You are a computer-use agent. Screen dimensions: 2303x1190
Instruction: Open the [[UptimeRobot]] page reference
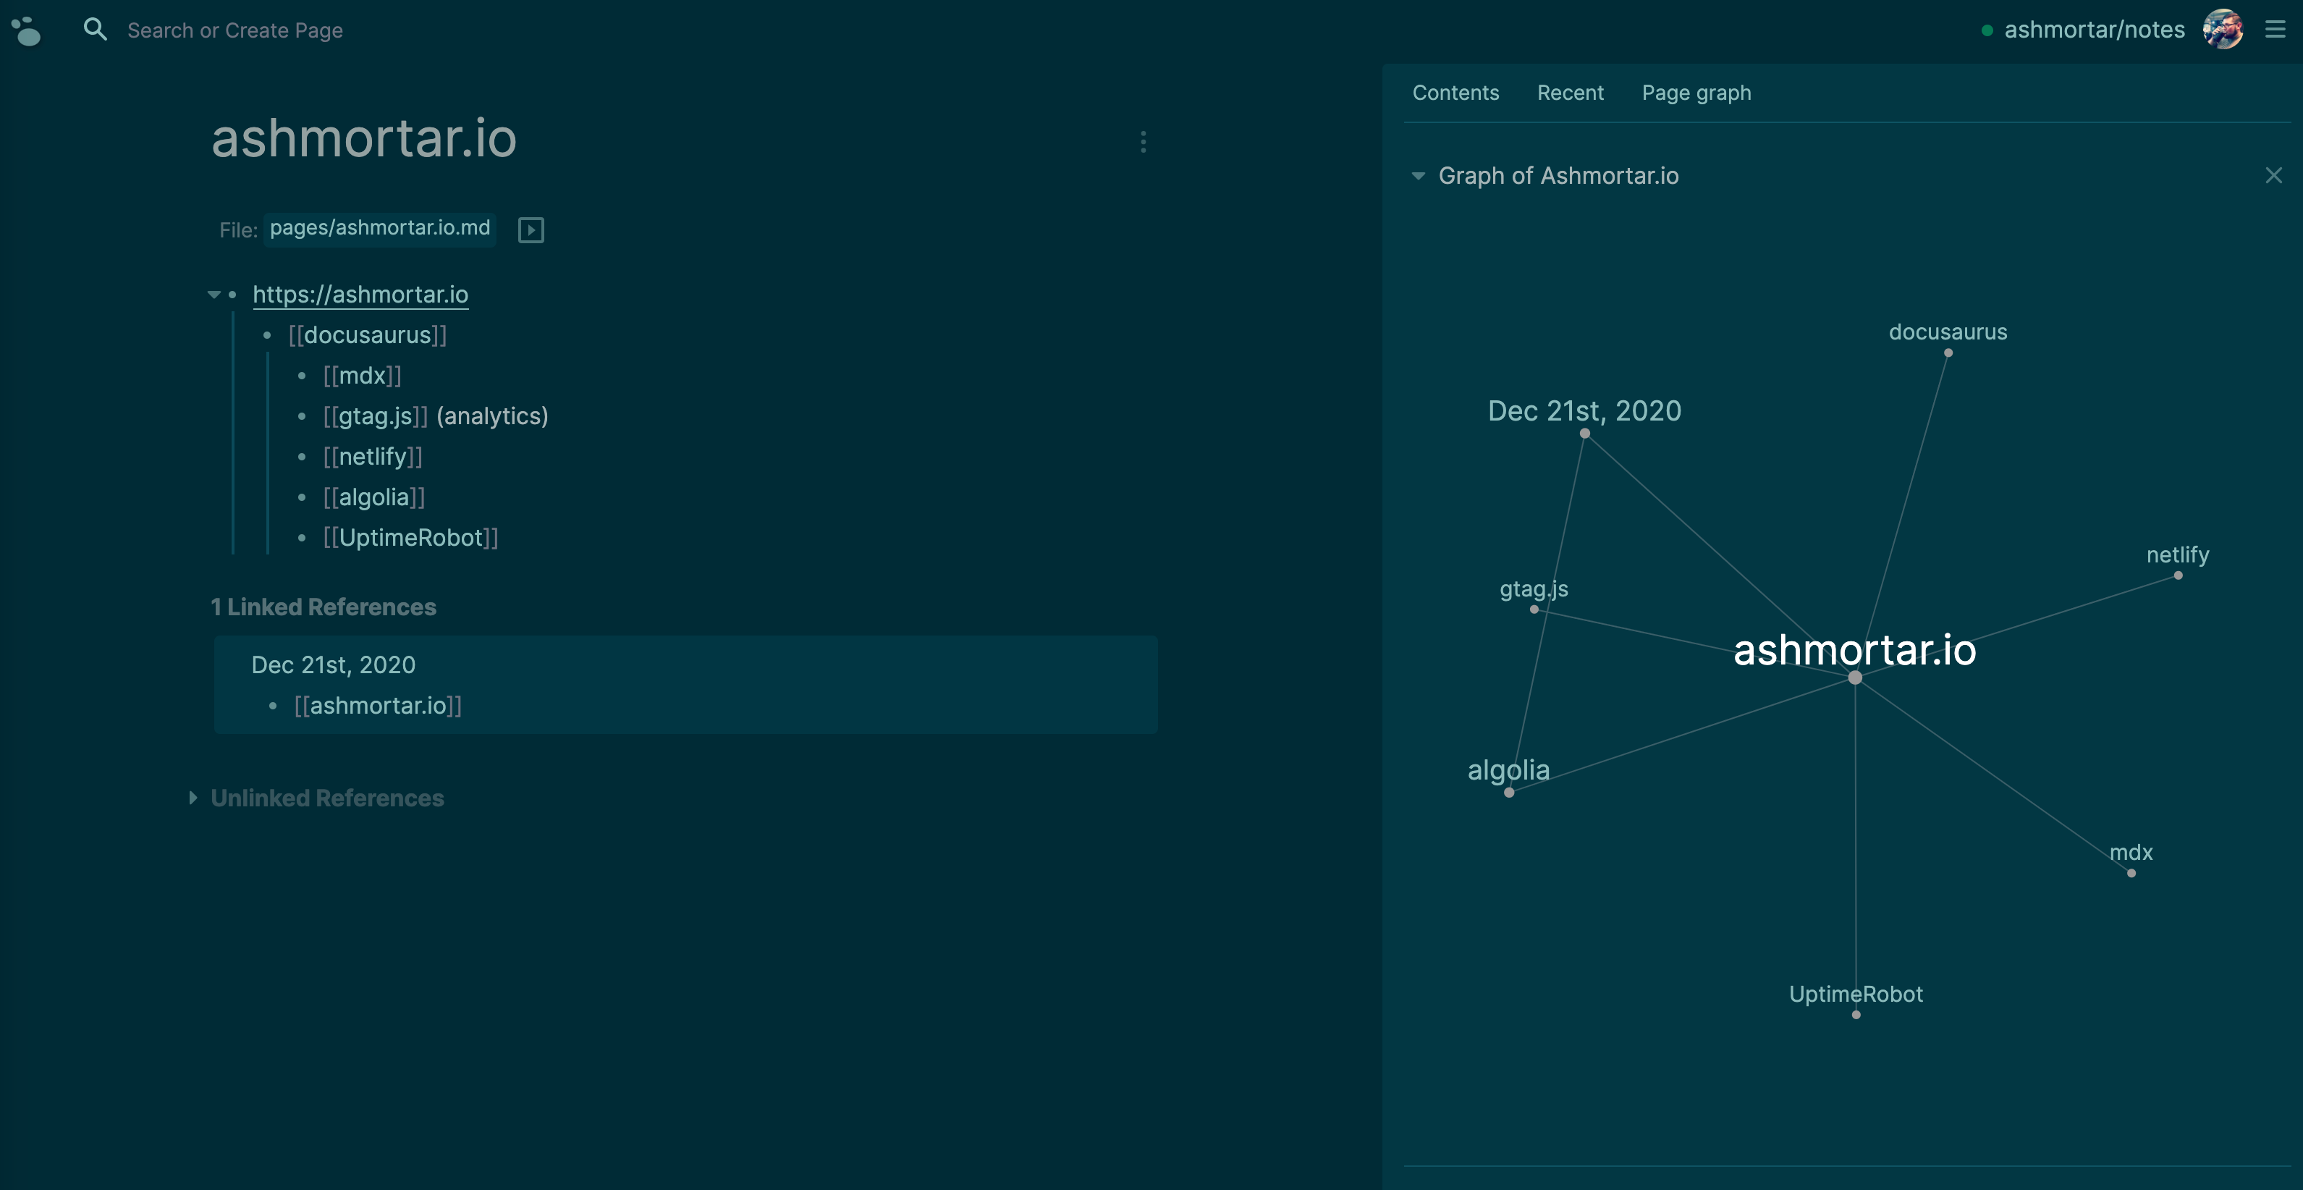point(410,537)
